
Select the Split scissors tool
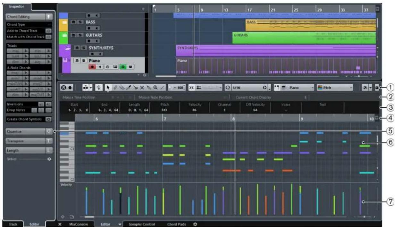[x=135, y=87]
